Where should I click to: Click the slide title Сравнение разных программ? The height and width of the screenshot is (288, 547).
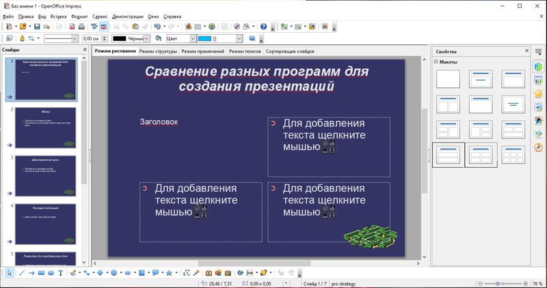257,78
